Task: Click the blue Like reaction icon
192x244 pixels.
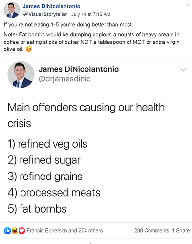Action: click(7, 231)
